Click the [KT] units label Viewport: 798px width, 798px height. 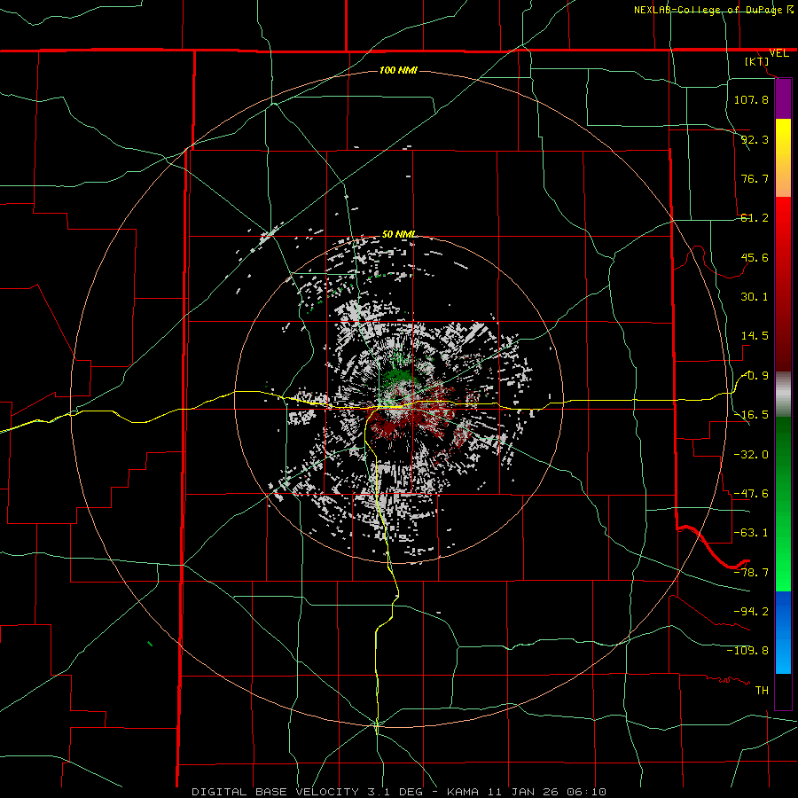(x=757, y=61)
